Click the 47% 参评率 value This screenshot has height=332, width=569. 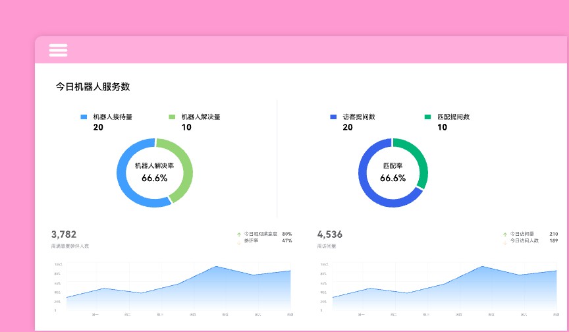[x=287, y=240]
